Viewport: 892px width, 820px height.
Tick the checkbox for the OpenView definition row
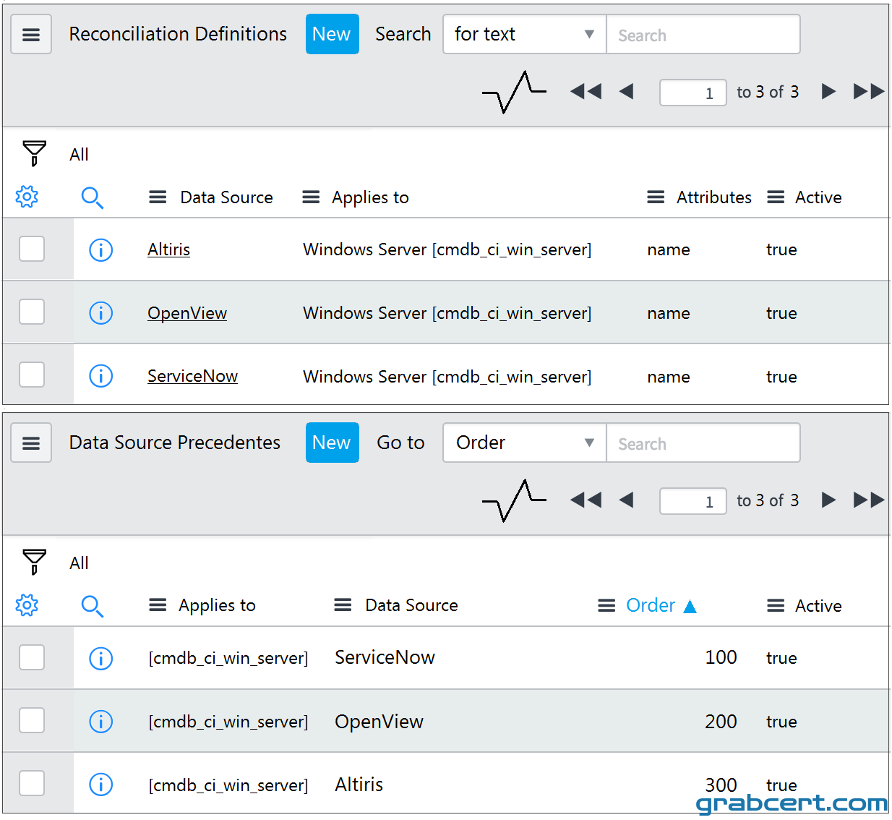point(32,312)
